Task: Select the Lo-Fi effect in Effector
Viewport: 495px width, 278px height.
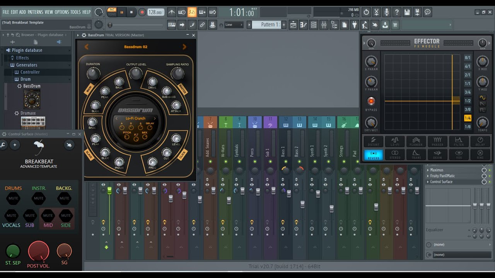Action: (x=395, y=142)
